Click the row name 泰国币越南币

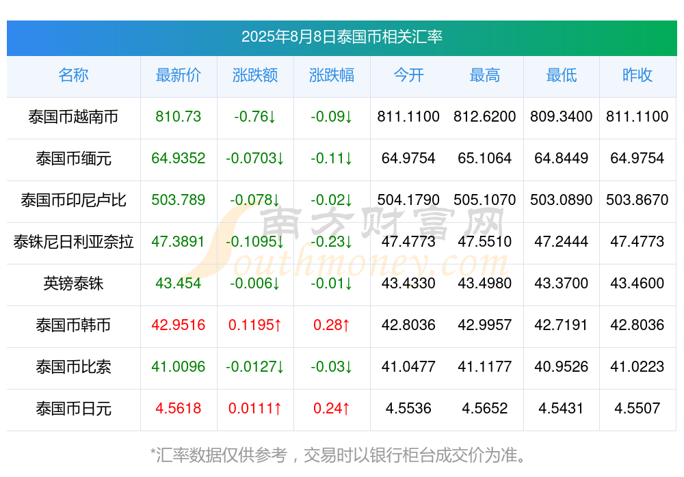[73, 116]
